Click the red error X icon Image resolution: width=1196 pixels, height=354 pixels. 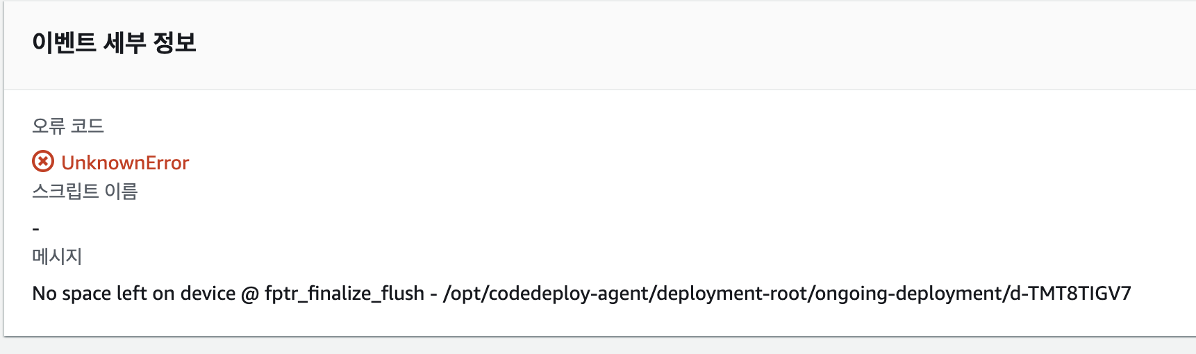(43, 162)
